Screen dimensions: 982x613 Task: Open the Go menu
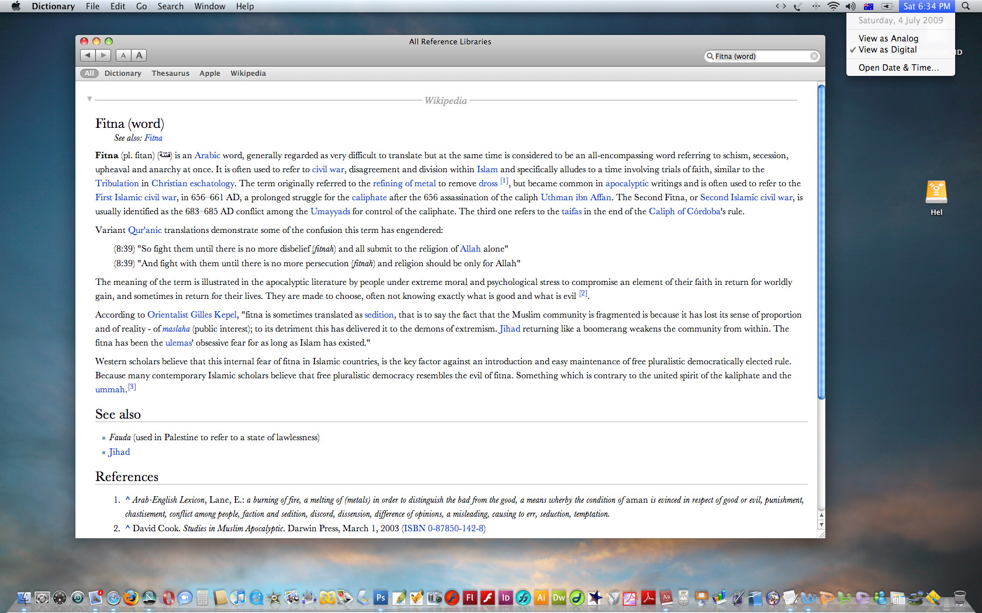(x=141, y=6)
